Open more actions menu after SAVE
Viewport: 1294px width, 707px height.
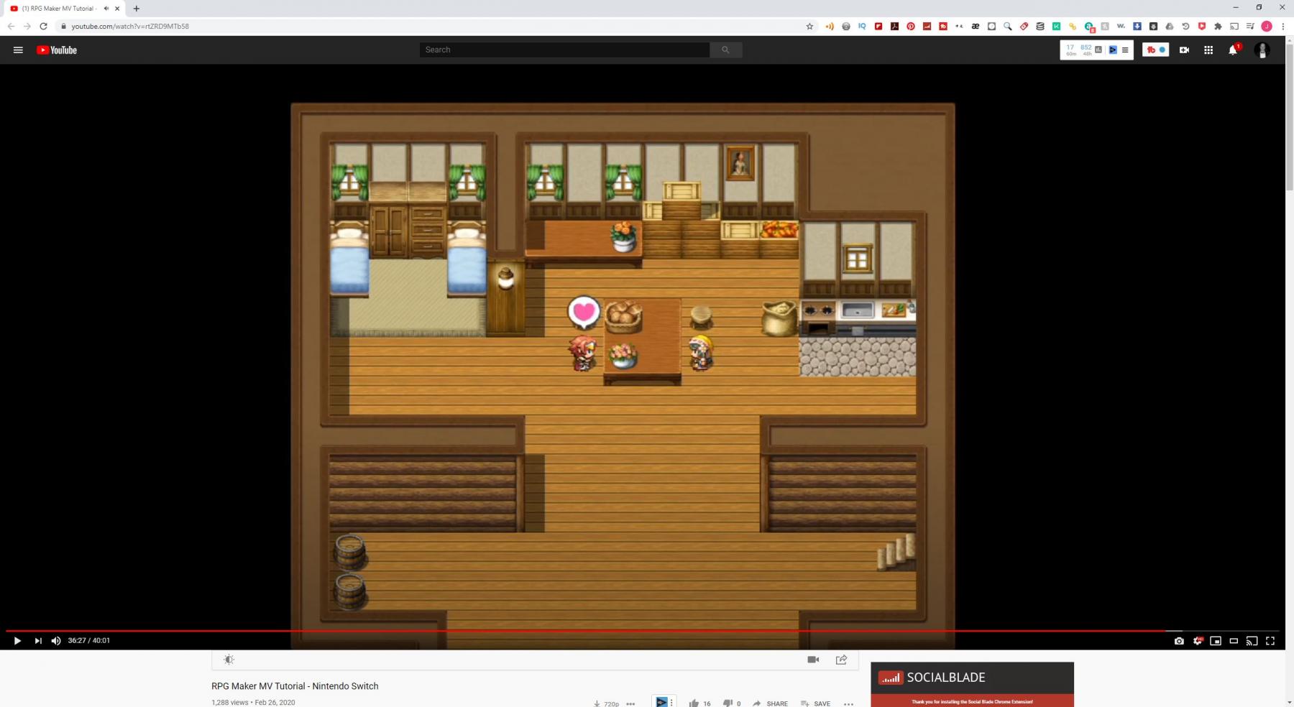coord(849,703)
